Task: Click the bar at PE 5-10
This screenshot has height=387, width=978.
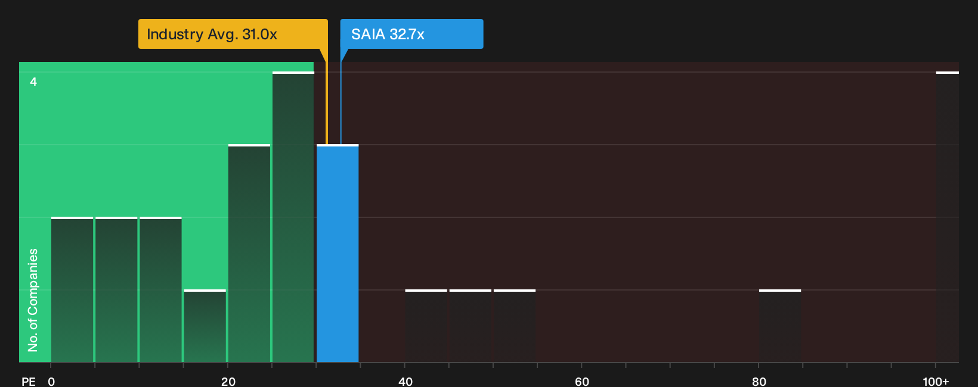Action: 116,290
